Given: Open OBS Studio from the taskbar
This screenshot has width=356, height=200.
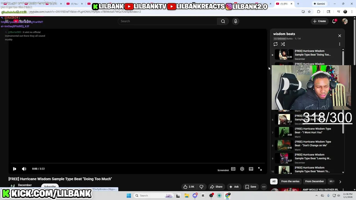Looking at the screenshot, I should tap(211, 196).
